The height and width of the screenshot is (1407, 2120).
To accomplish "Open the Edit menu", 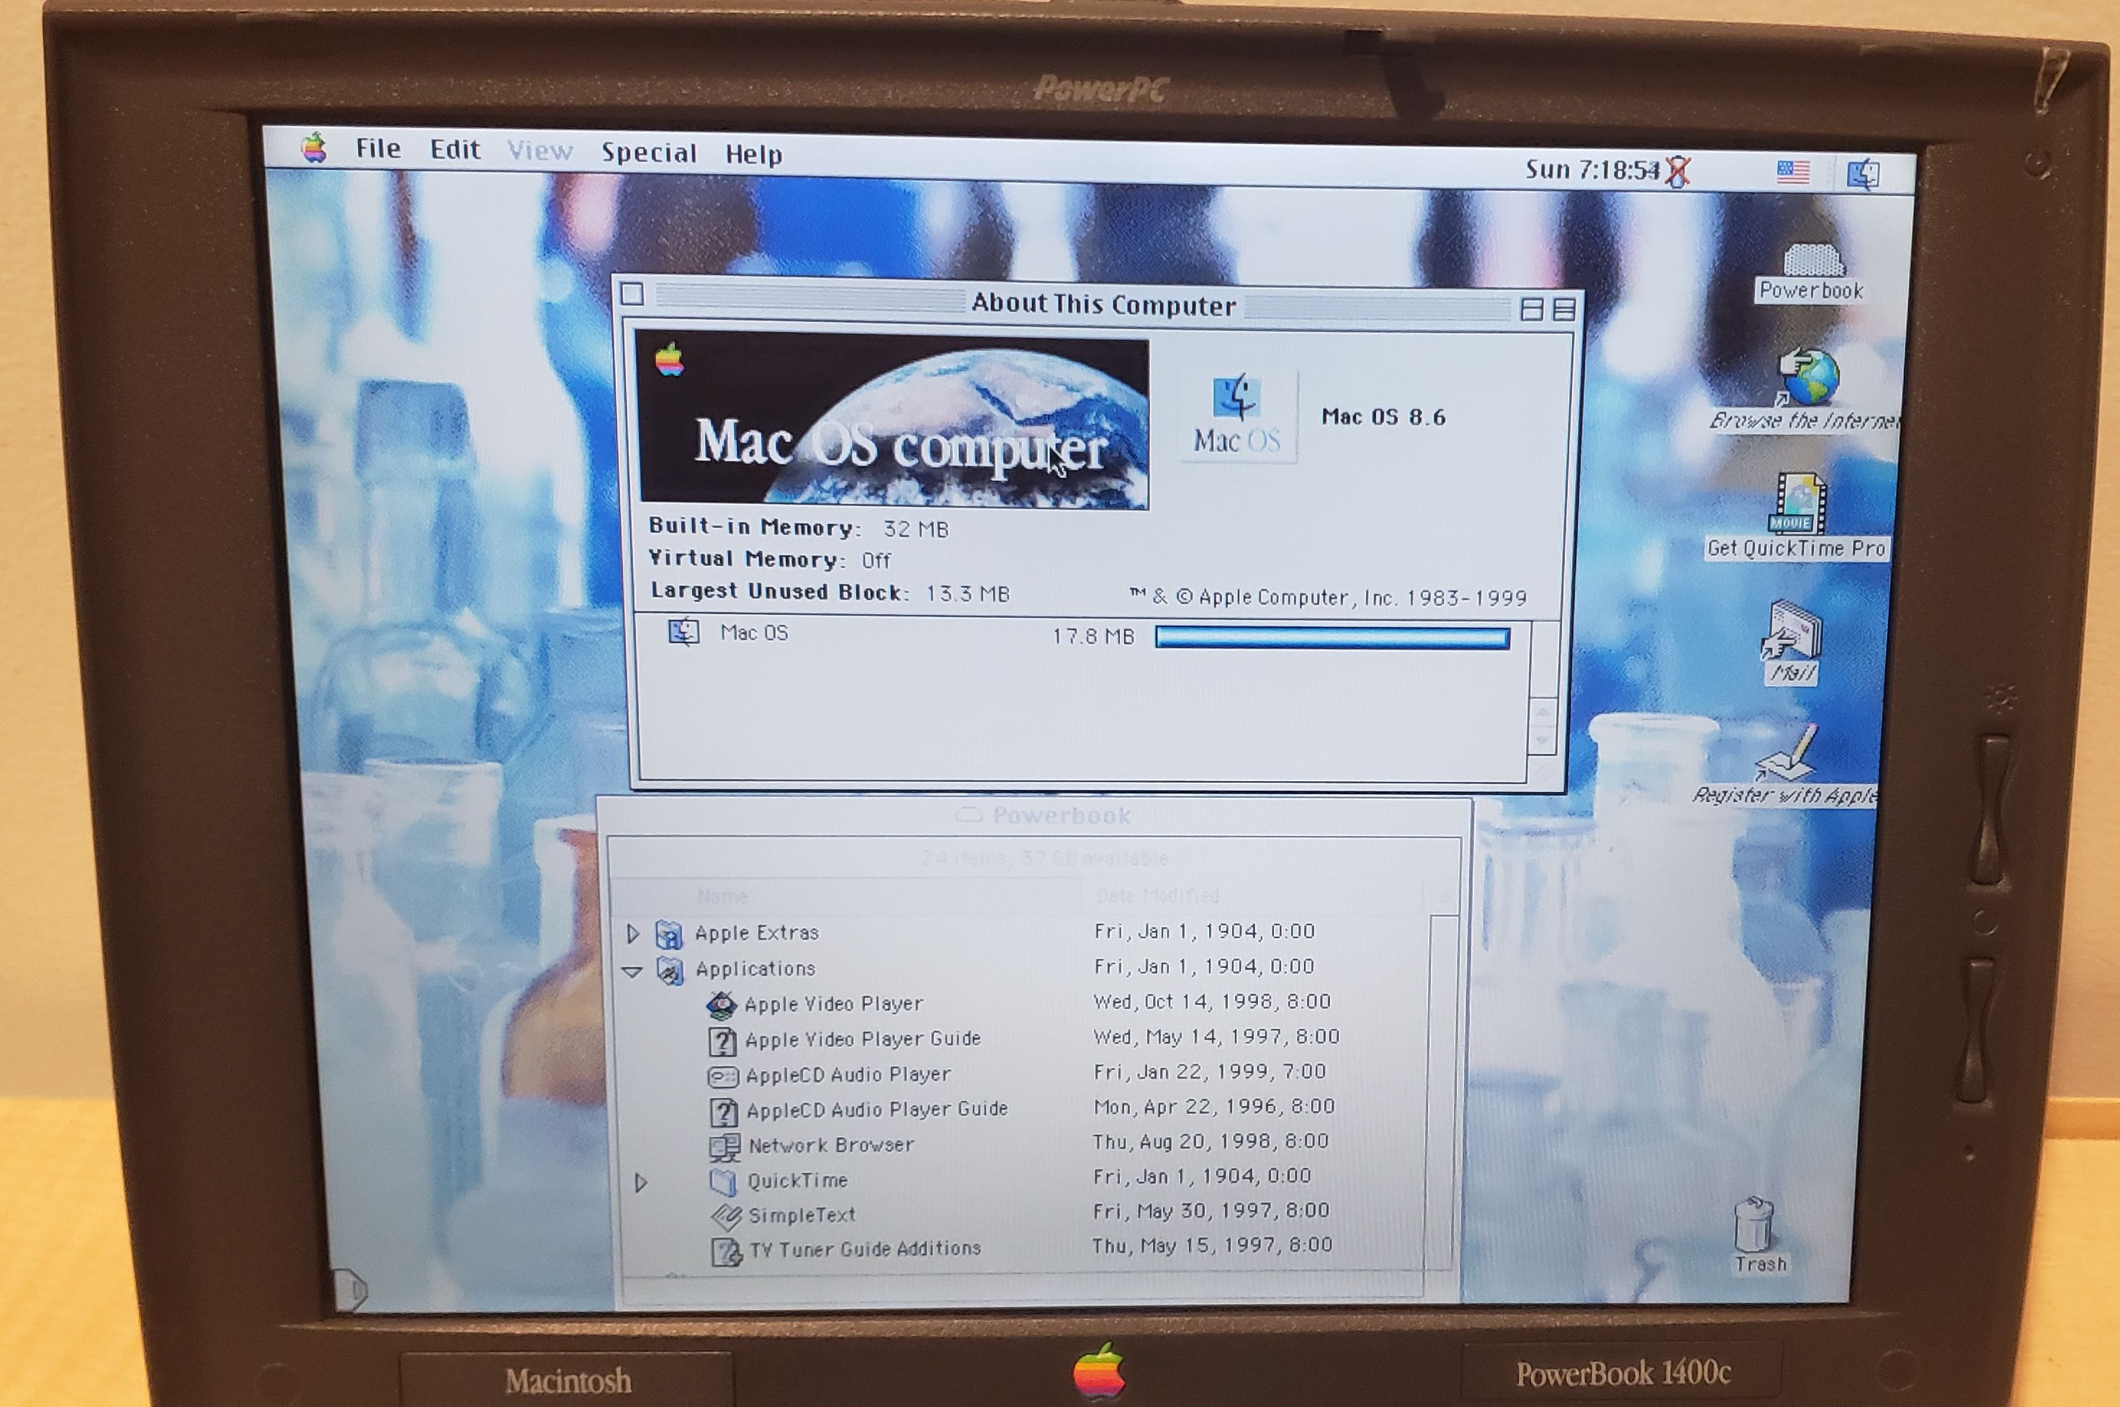I will coord(455,150).
